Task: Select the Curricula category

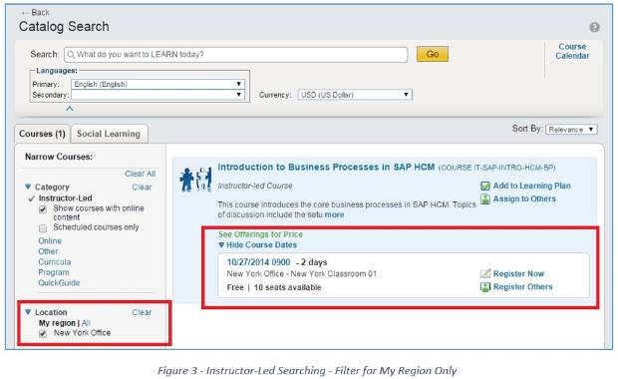Action: coord(55,262)
